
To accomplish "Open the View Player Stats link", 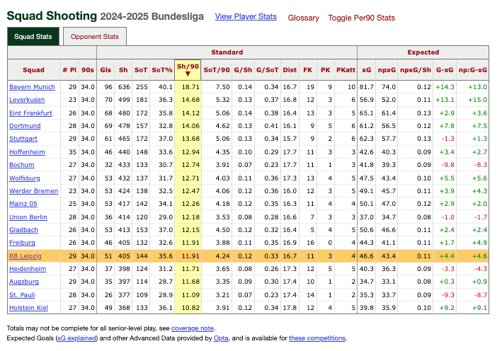I will (x=246, y=17).
